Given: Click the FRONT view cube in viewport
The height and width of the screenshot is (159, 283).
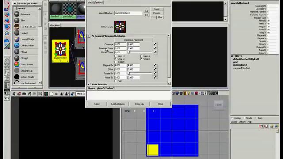Looking at the screenshot, I should tap(219, 105).
